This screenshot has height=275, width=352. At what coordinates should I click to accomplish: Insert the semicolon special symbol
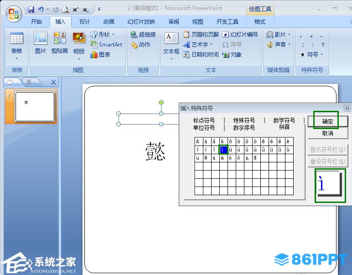click(x=303, y=45)
